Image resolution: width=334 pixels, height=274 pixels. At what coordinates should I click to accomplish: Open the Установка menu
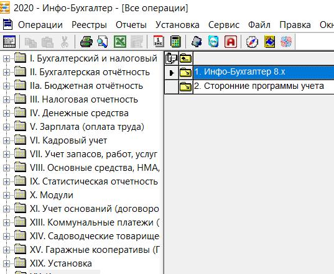(x=177, y=25)
